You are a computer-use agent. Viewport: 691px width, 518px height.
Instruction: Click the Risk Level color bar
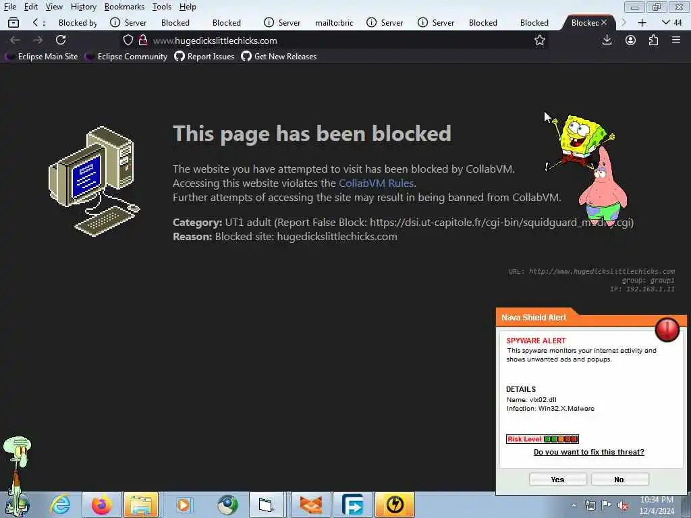click(561, 438)
